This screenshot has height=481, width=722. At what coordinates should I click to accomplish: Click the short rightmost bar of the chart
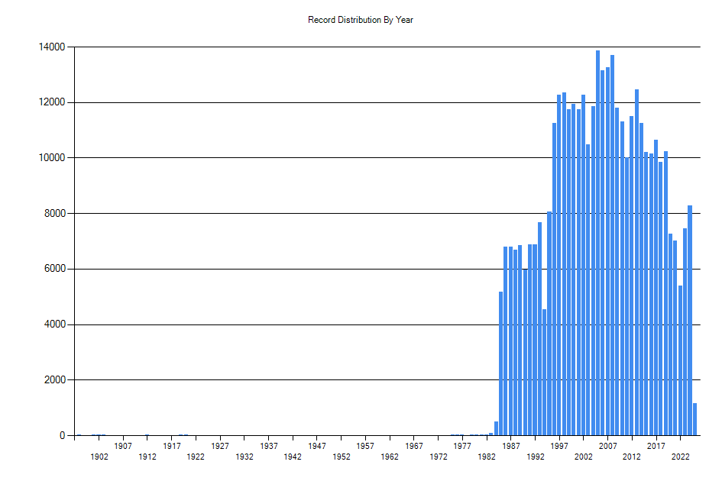click(694, 419)
